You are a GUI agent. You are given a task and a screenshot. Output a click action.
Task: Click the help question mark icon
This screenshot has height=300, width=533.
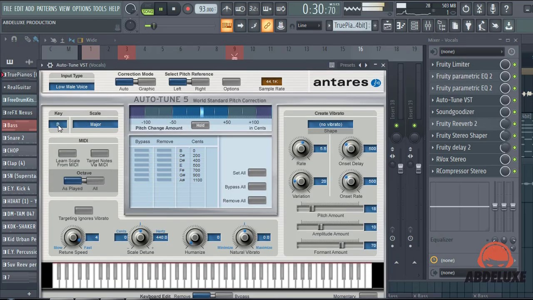tap(506, 9)
